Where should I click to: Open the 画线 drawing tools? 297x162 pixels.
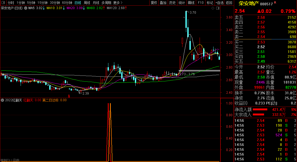(191, 3)
